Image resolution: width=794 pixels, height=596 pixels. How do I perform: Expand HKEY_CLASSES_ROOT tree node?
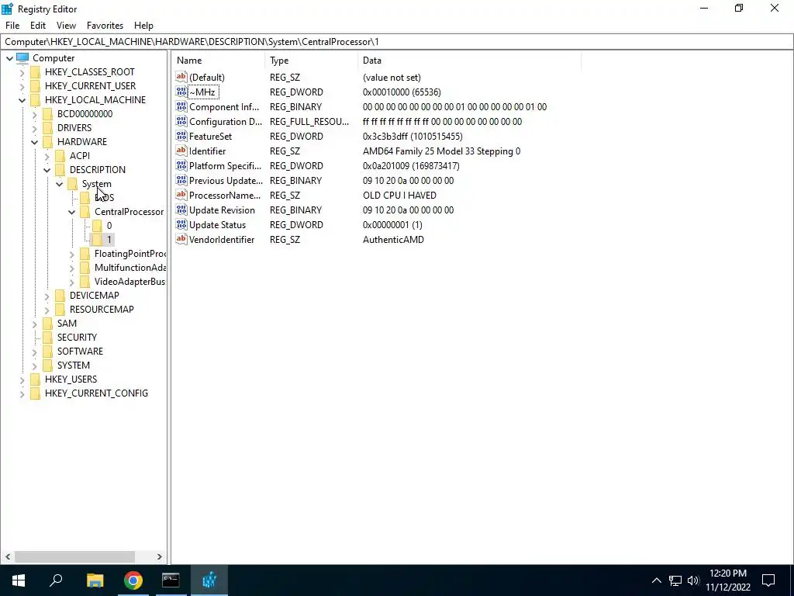point(22,72)
